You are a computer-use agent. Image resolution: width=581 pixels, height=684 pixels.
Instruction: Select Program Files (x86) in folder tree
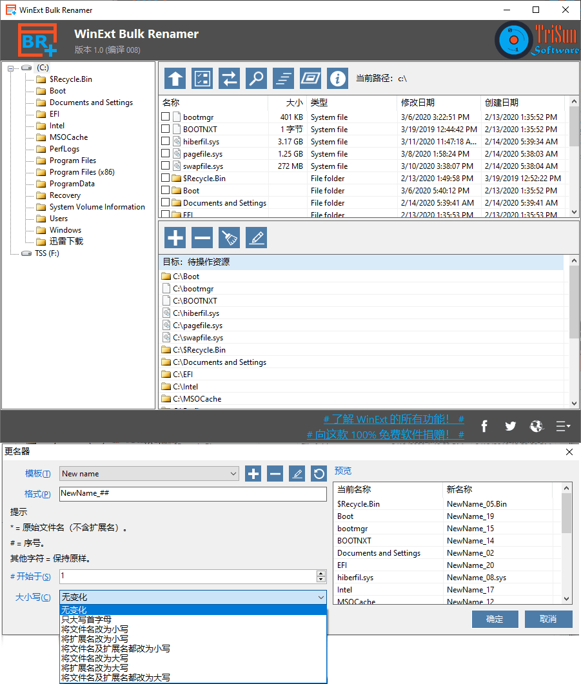(x=82, y=172)
